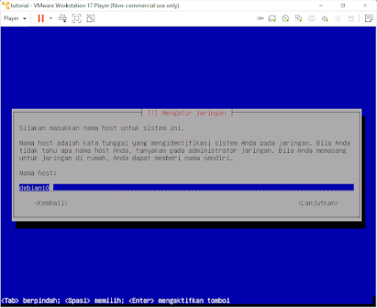Click the printer device icon
The height and width of the screenshot is (308, 377).
point(312,18)
